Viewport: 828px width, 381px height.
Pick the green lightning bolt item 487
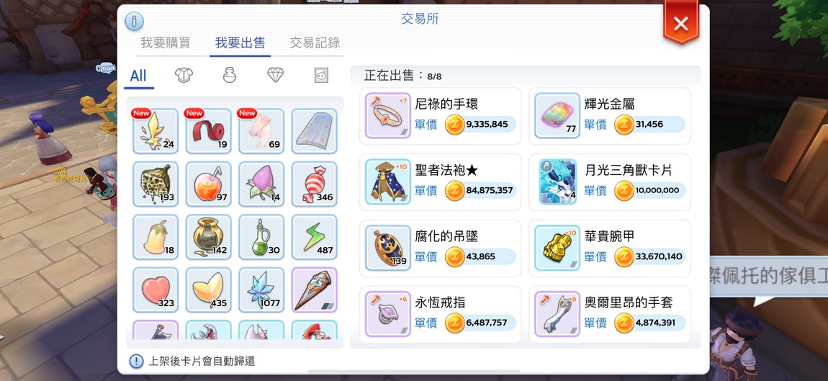pos(314,237)
